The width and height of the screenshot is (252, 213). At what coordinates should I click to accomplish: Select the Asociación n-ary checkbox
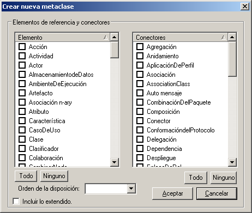coord(22,102)
